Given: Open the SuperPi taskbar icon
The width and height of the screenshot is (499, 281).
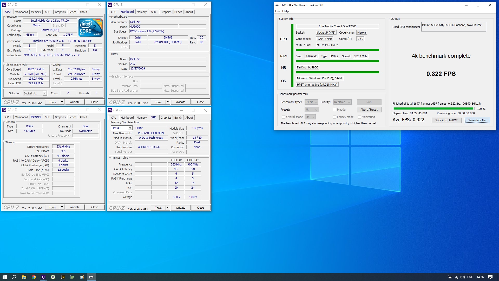Looking at the screenshot, I should tap(53, 277).
